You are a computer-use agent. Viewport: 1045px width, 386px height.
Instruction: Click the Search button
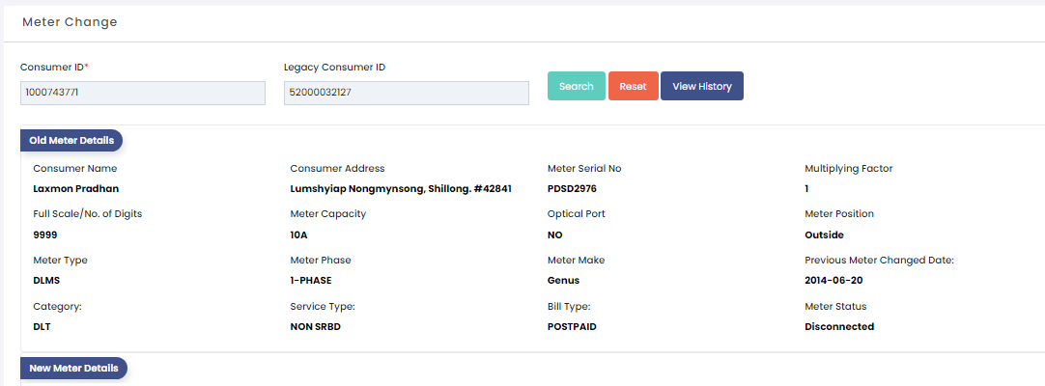(x=577, y=86)
